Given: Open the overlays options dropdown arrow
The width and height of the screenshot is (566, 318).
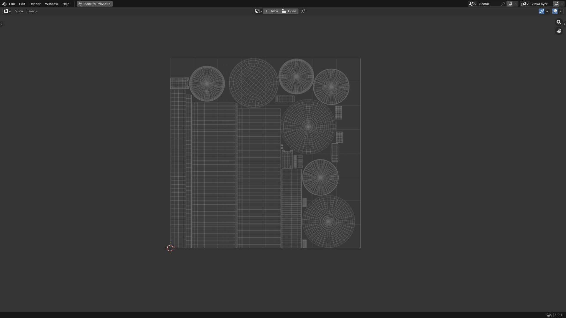Looking at the screenshot, I should coord(560,11).
